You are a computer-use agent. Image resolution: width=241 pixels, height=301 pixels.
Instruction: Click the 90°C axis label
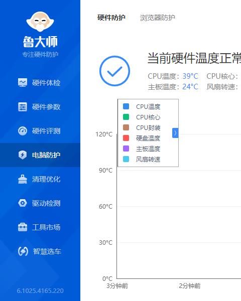point(105,170)
